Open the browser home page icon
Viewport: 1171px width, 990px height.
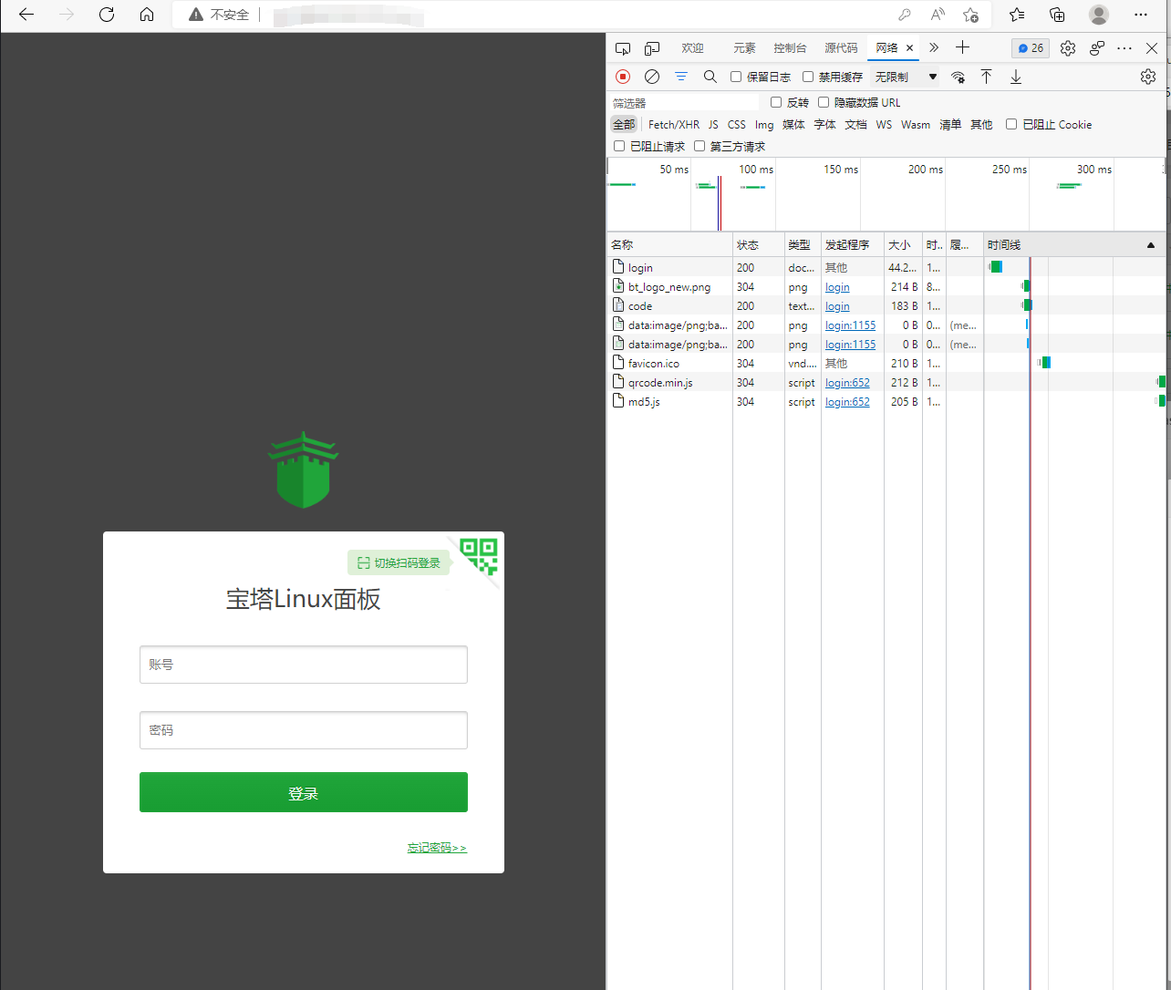pos(147,15)
